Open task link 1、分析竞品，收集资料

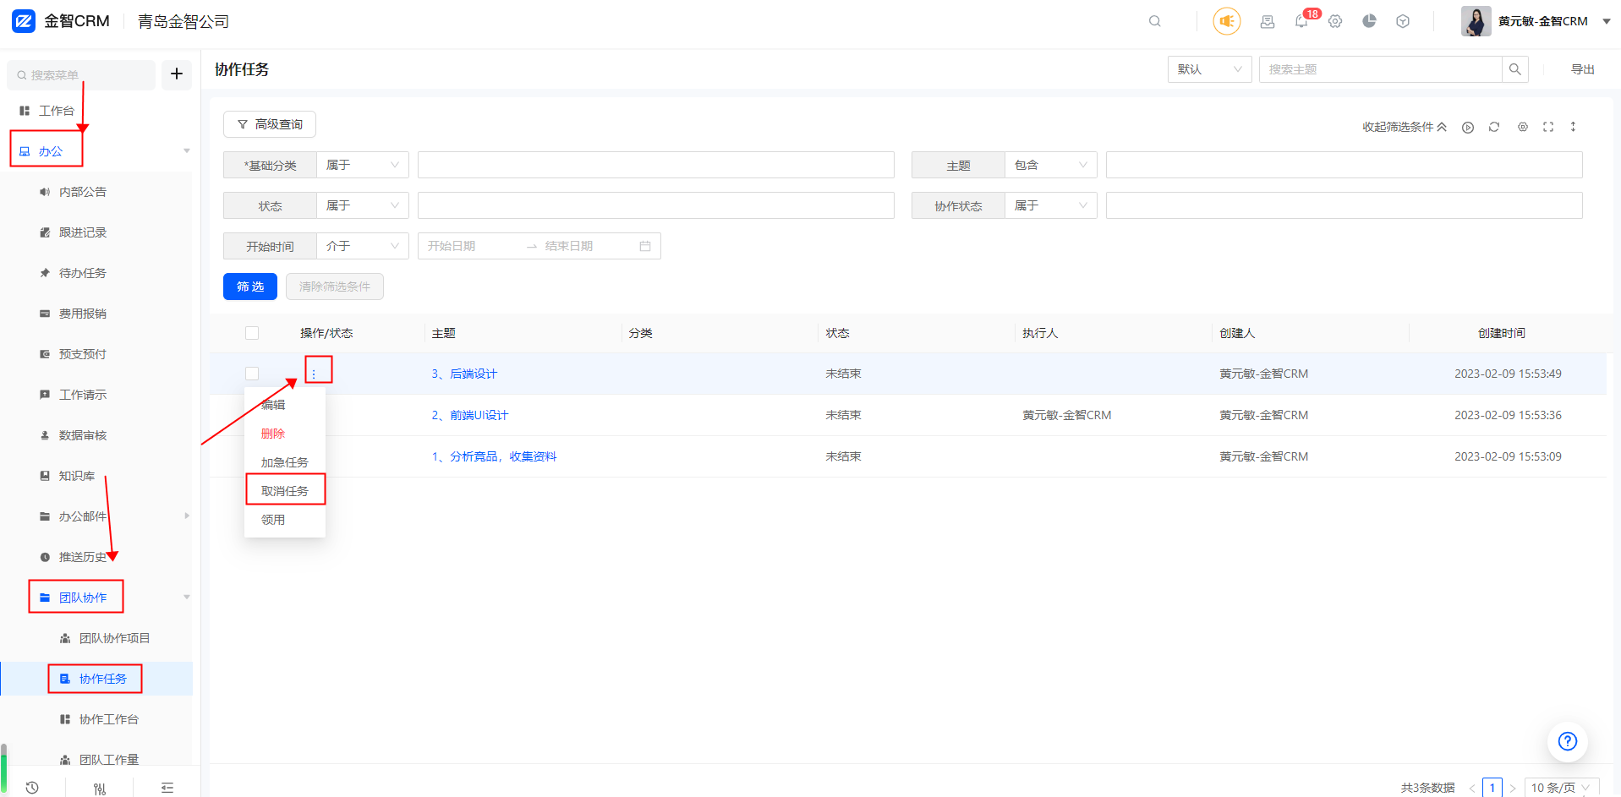pyautogui.click(x=494, y=456)
